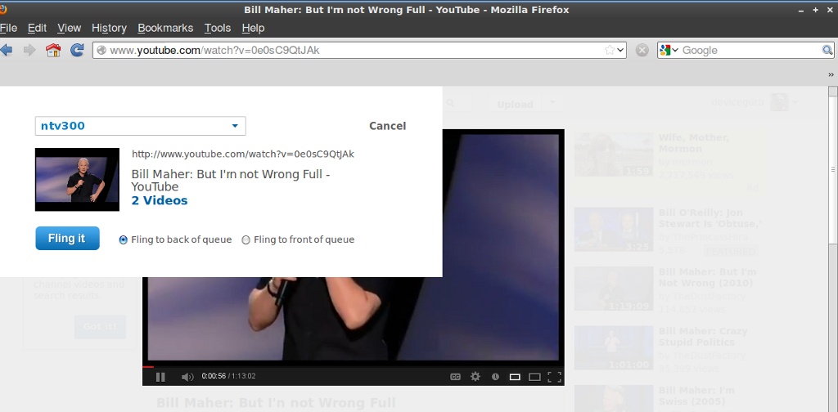Select Fling to back of queue
The width and height of the screenshot is (838, 412).
pos(124,240)
